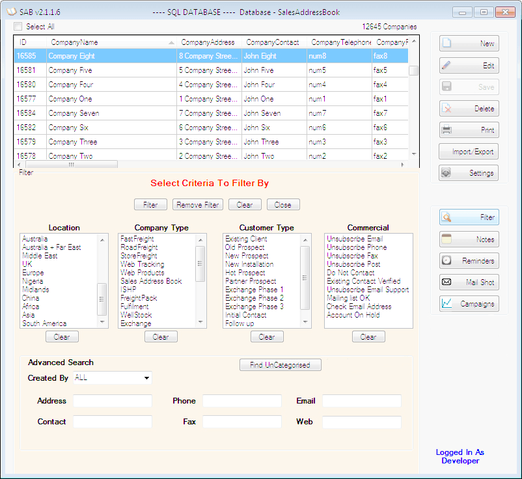Click the Web search field
Viewport: 522px width, 479px height.
point(362,422)
